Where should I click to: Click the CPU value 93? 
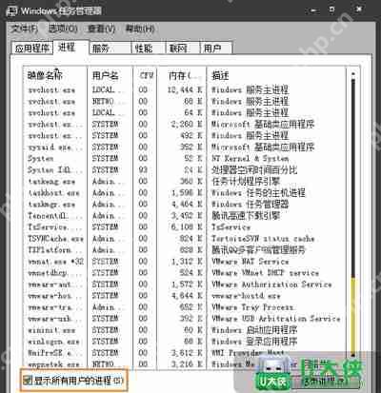[x=143, y=169]
